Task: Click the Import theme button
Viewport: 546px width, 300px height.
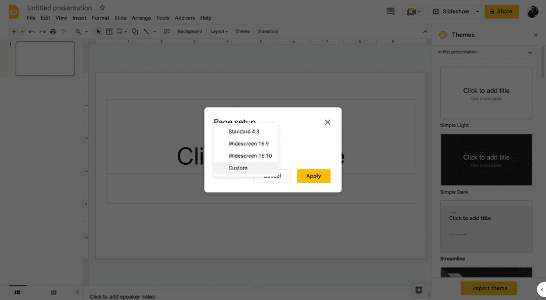Action: (489, 288)
